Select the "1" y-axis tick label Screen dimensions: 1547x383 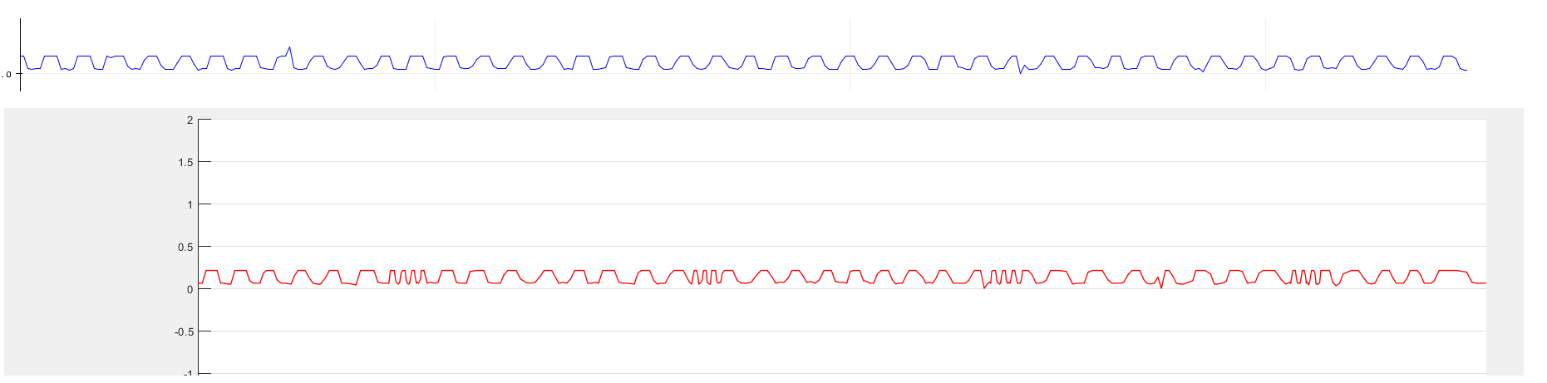[x=190, y=204]
